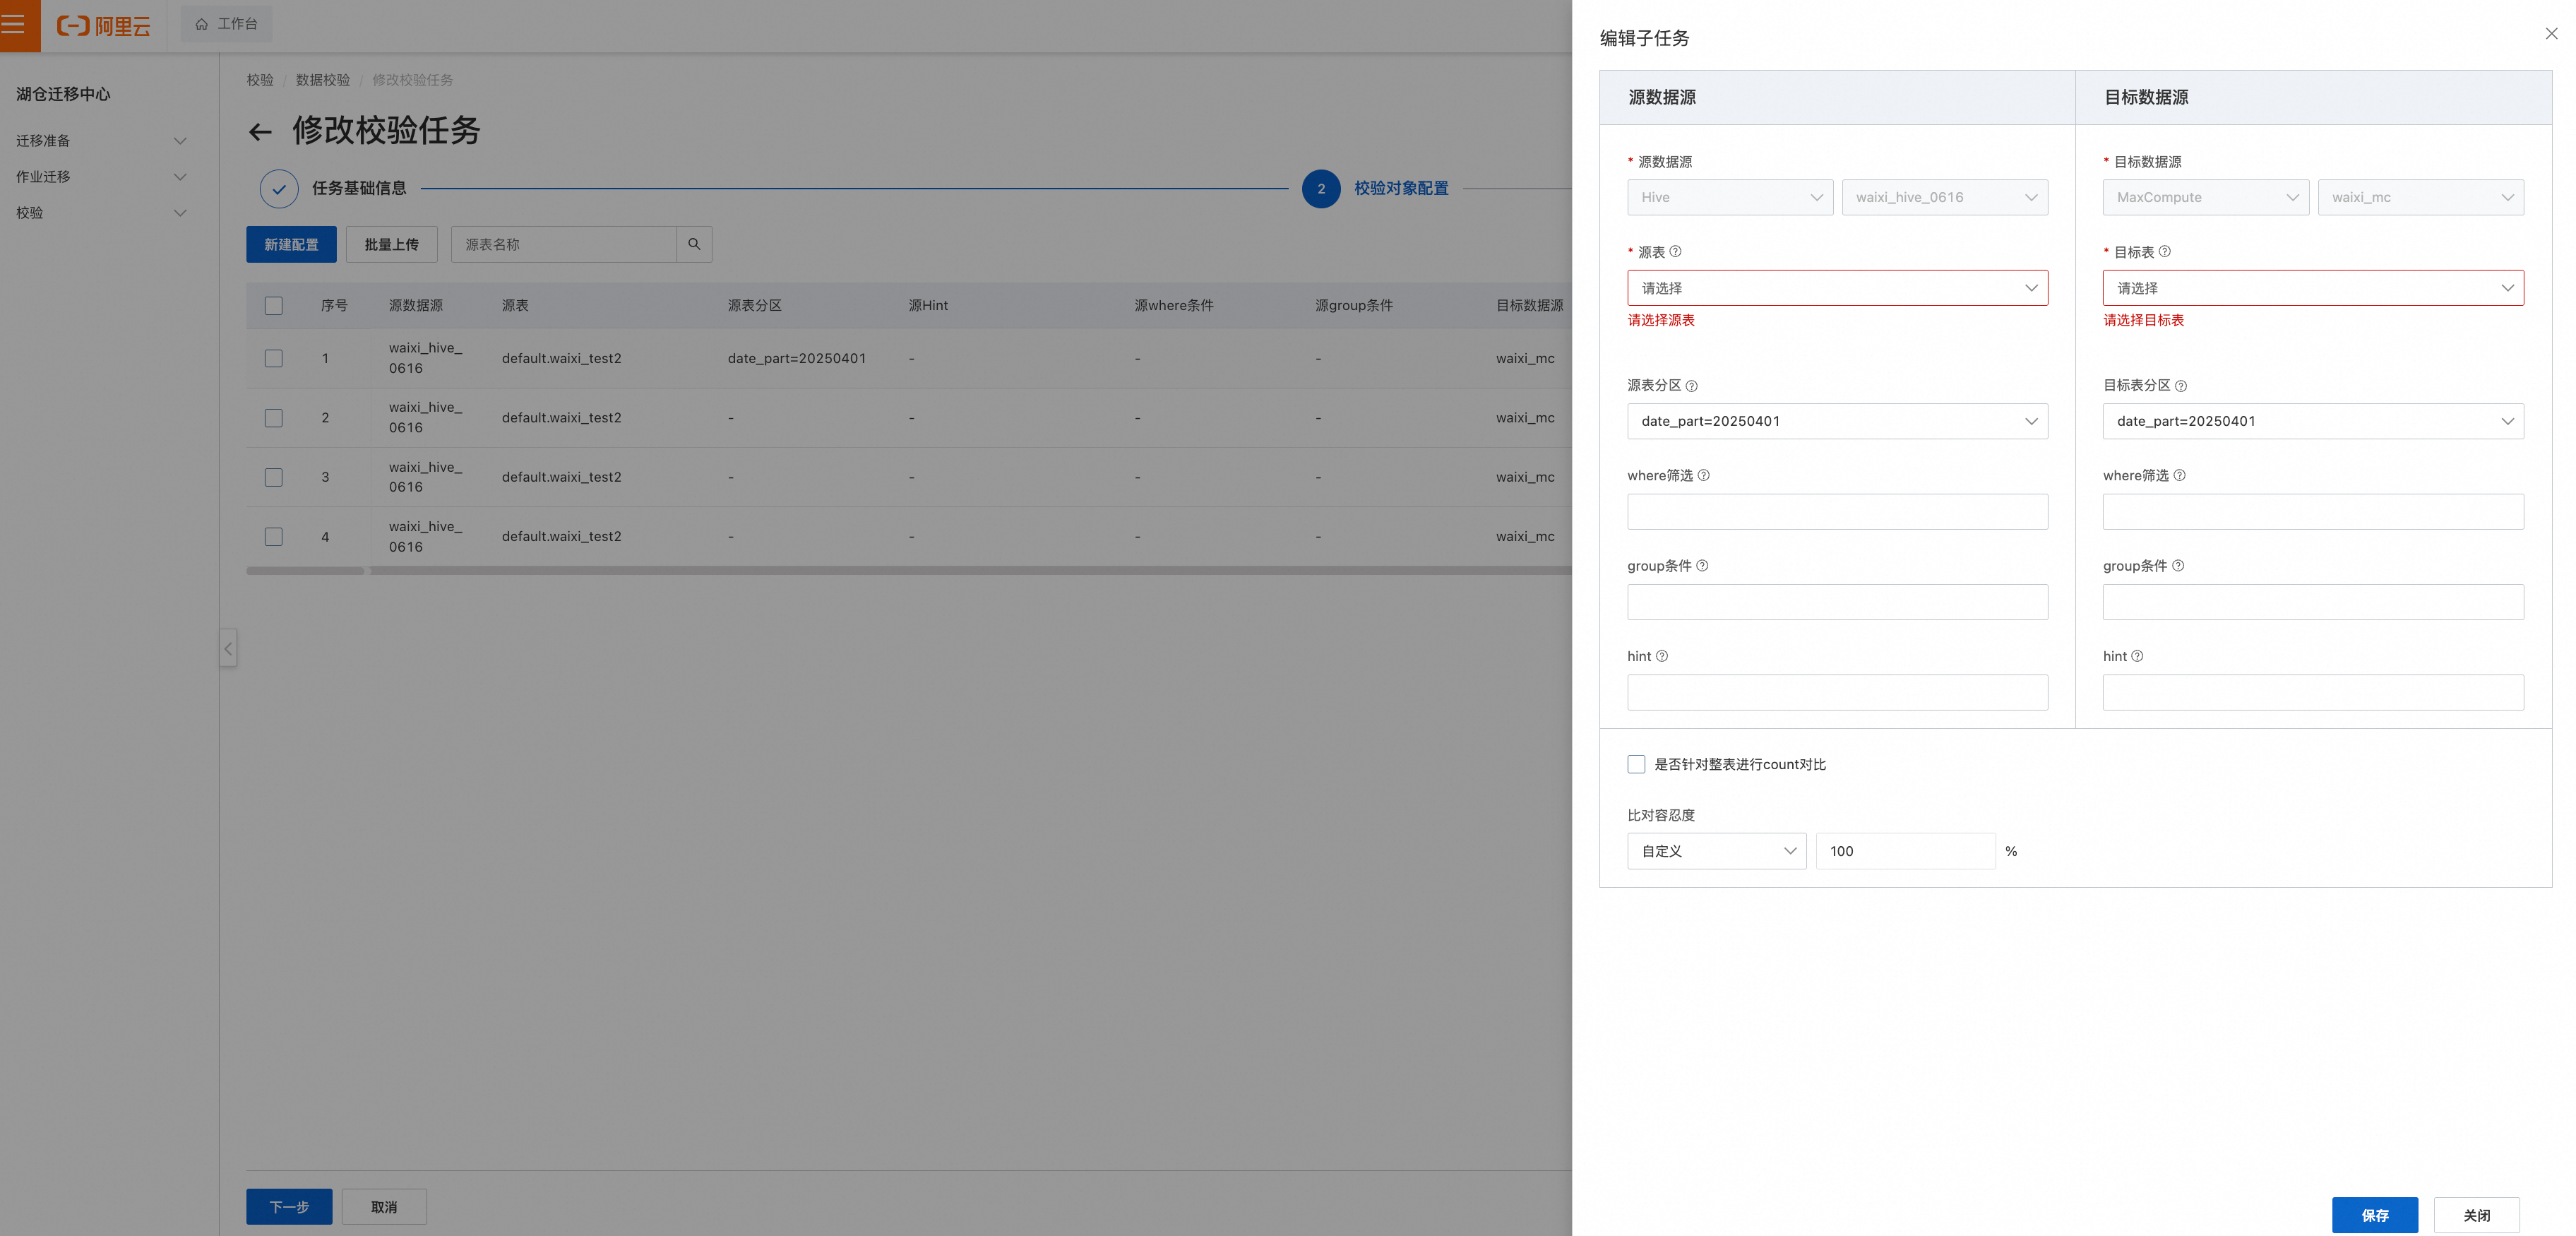Click the 新建配置 button
The height and width of the screenshot is (1236, 2576).
291,245
